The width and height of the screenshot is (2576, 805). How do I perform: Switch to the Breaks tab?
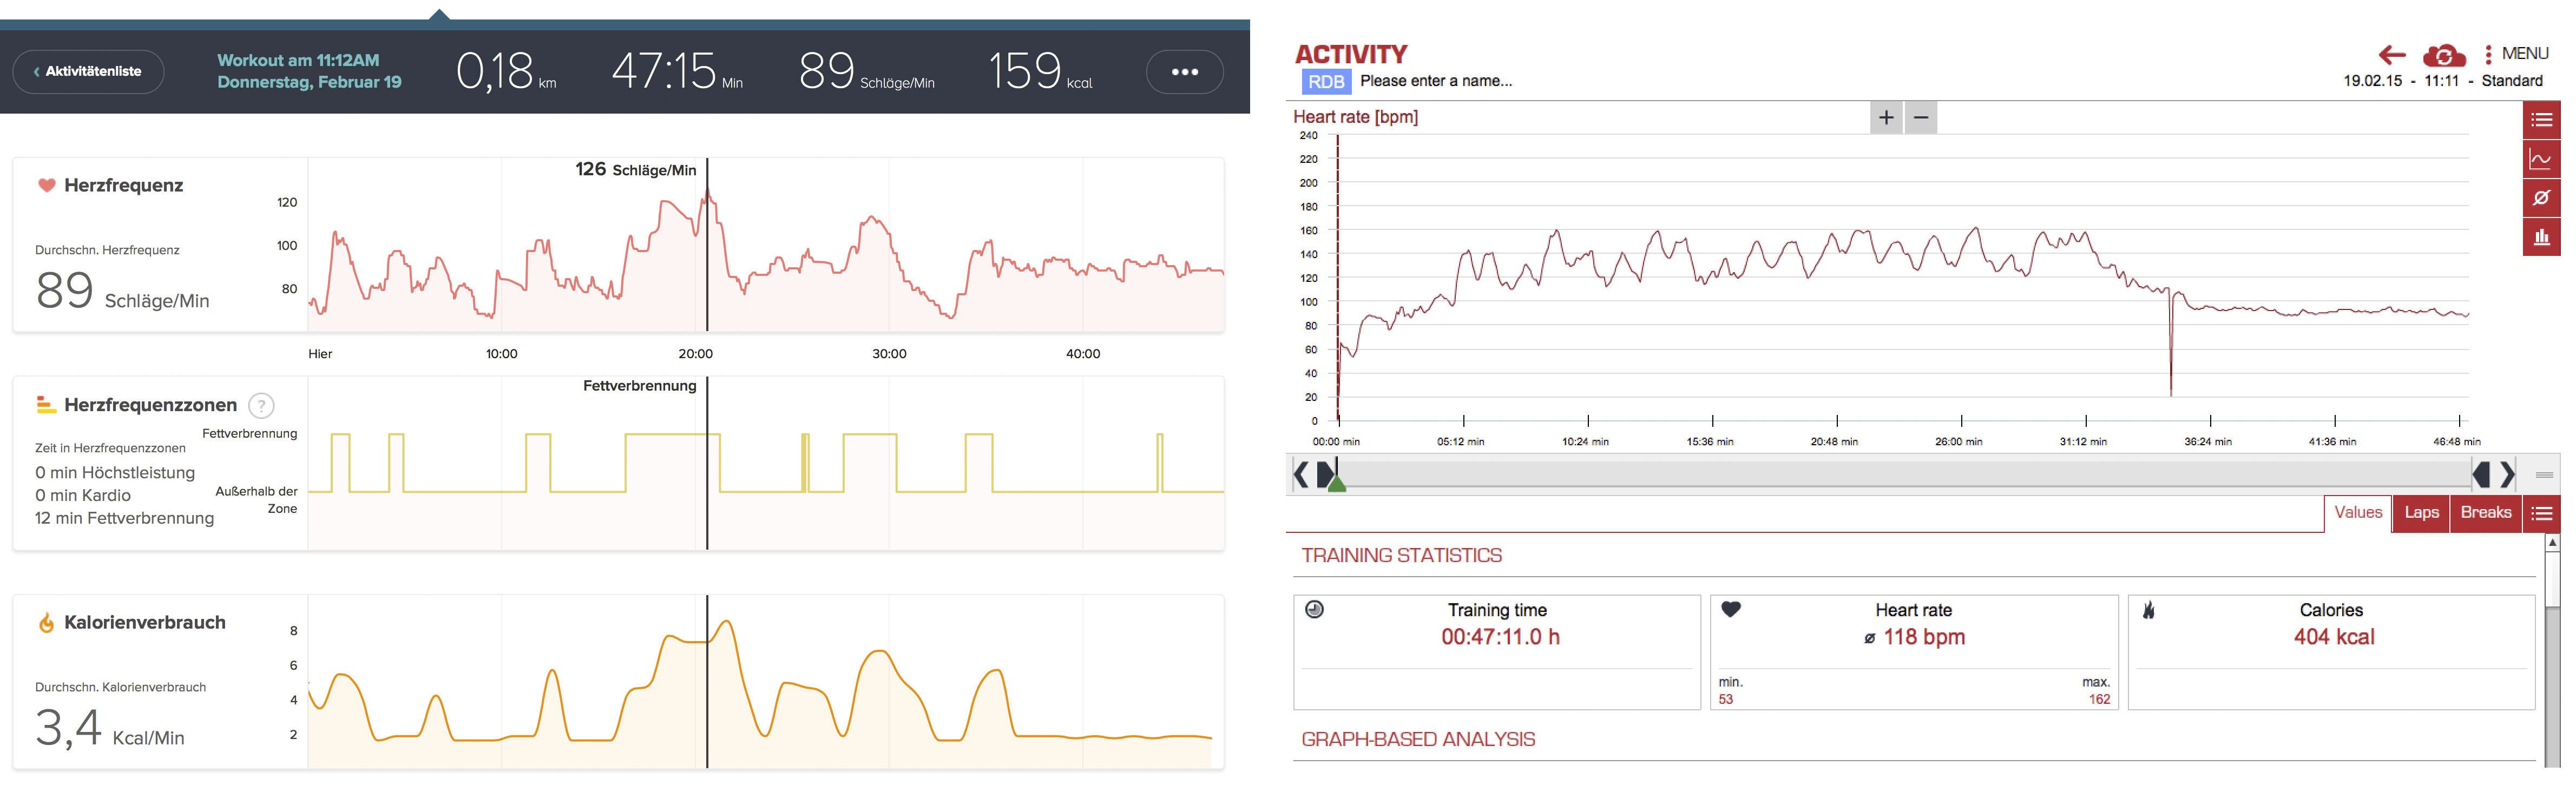[x=2485, y=513]
